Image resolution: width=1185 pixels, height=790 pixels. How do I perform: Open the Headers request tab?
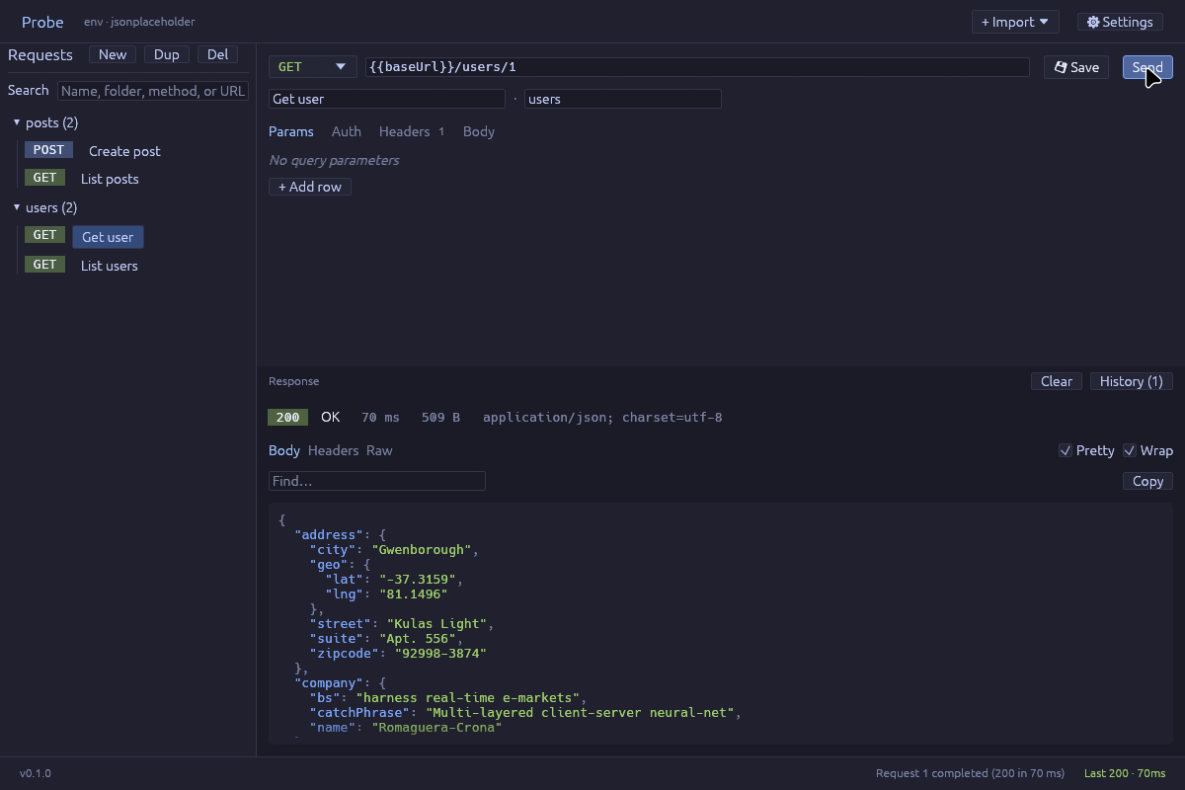click(x=412, y=131)
